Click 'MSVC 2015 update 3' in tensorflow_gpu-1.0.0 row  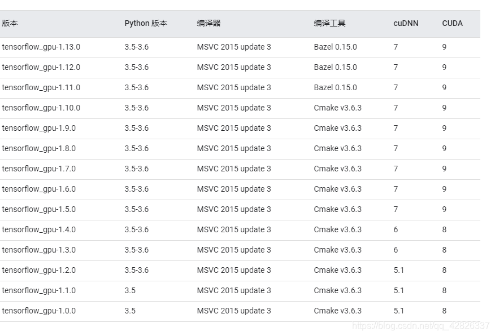234,311
